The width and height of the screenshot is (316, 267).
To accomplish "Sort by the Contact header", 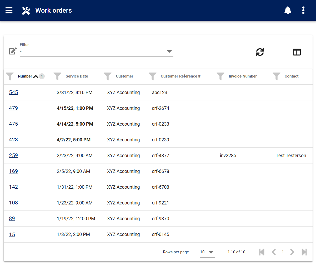I will [x=292, y=76].
